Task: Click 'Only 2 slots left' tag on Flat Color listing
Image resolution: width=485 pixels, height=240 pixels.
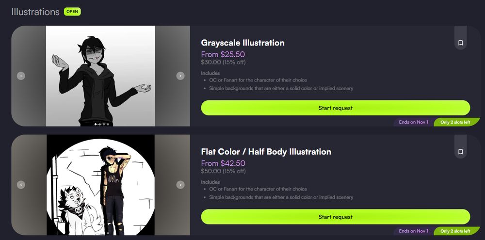Action: [x=455, y=231]
